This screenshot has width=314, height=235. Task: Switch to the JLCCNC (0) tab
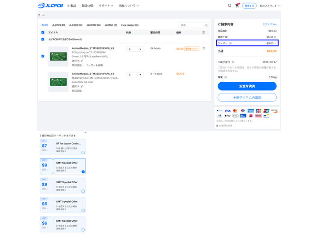click(x=94, y=25)
